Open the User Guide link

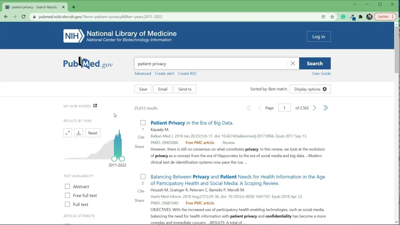[321, 73]
